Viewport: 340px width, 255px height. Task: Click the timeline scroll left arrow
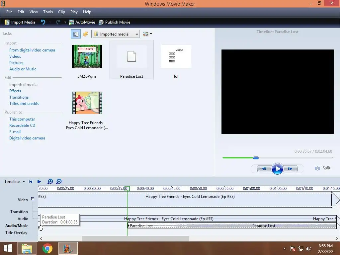coord(41,238)
